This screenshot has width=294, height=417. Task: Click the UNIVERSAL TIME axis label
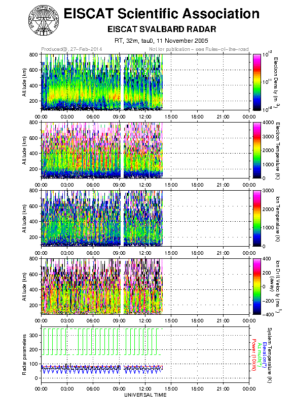point(145,395)
